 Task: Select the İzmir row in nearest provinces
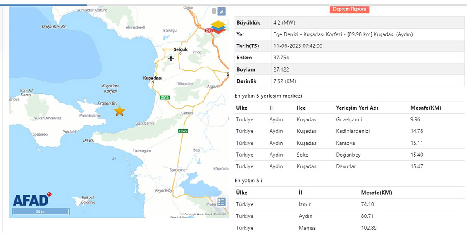point(349,204)
